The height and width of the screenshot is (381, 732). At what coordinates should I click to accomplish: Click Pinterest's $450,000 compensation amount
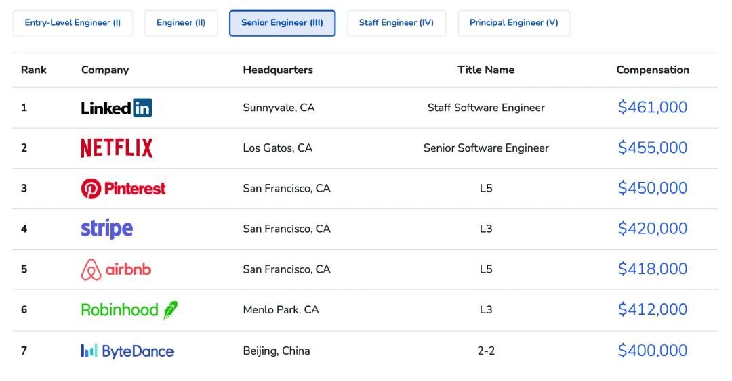[x=652, y=188]
